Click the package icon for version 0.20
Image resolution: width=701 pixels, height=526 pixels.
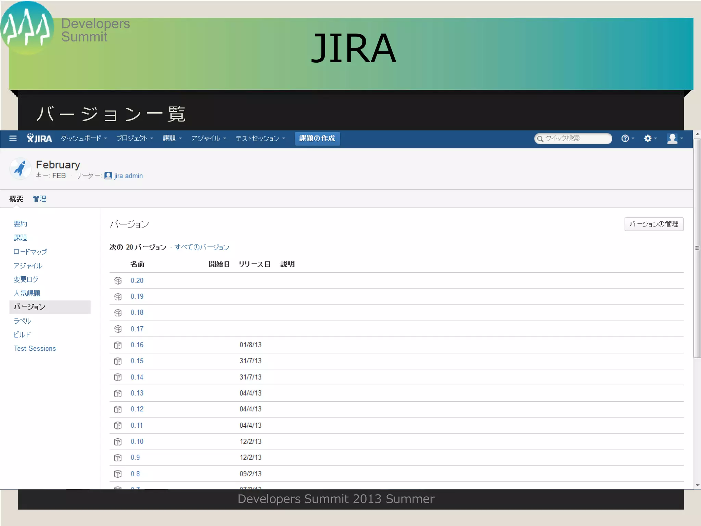point(118,281)
